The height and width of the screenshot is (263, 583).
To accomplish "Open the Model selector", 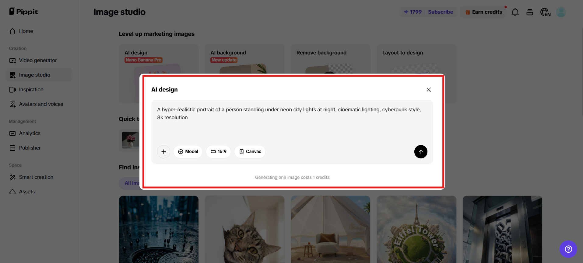I will (188, 152).
